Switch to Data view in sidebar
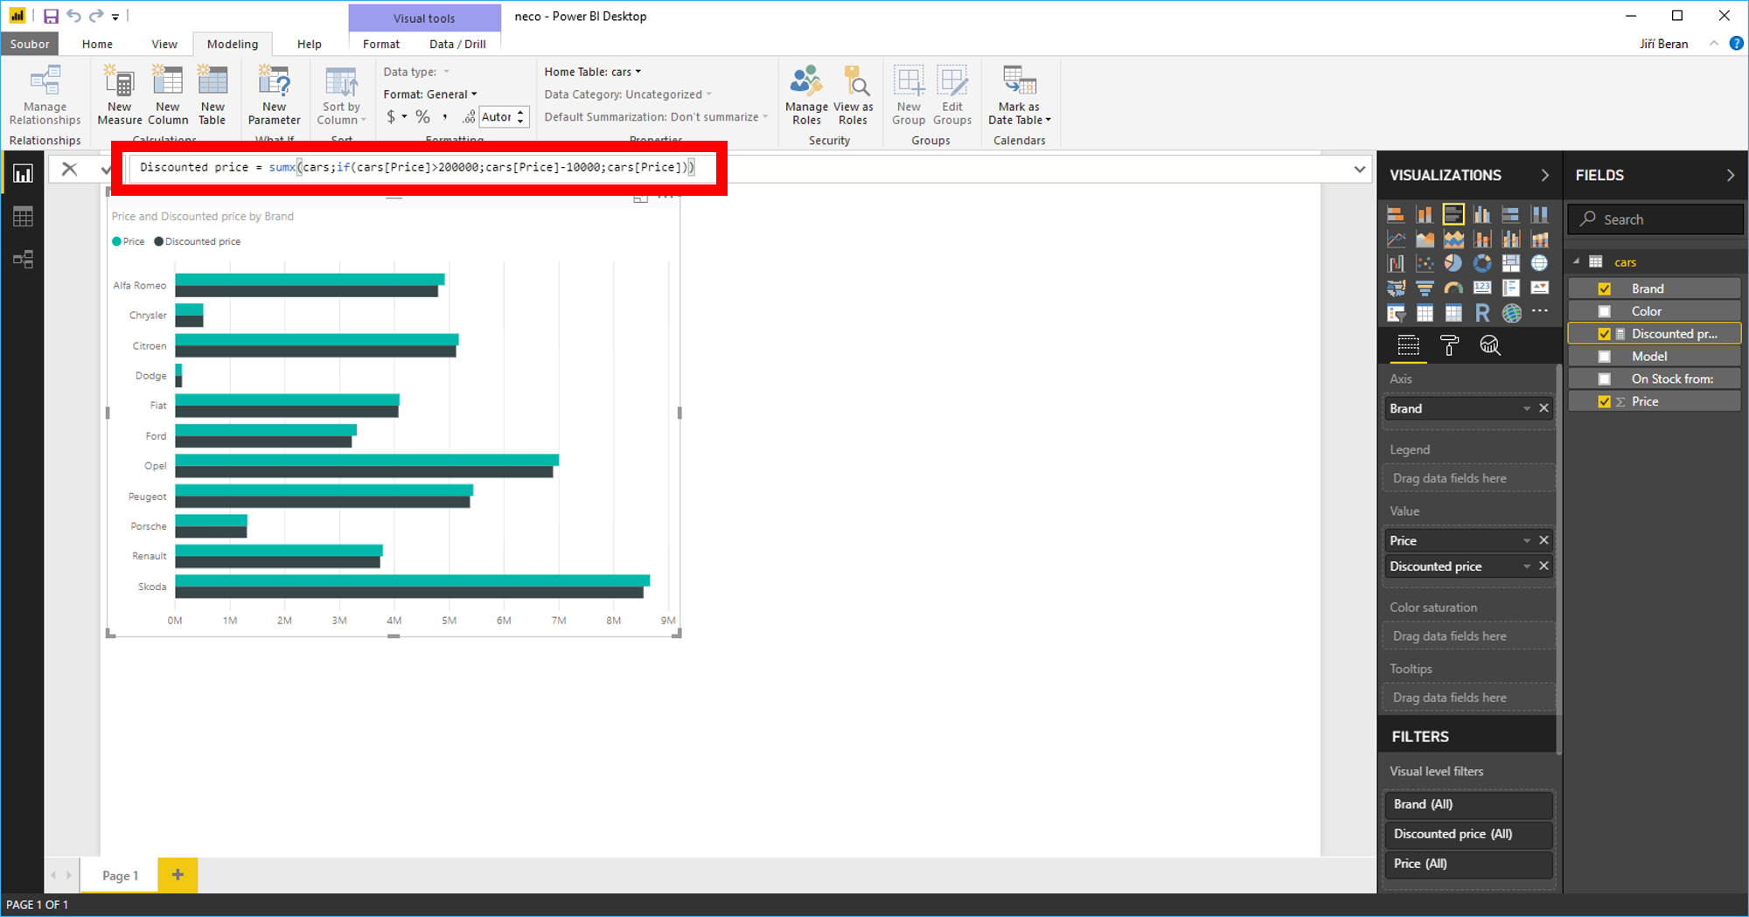Image resolution: width=1749 pixels, height=917 pixels. [x=23, y=217]
